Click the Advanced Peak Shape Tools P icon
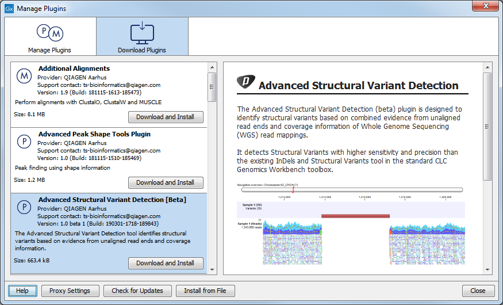 click(24, 142)
